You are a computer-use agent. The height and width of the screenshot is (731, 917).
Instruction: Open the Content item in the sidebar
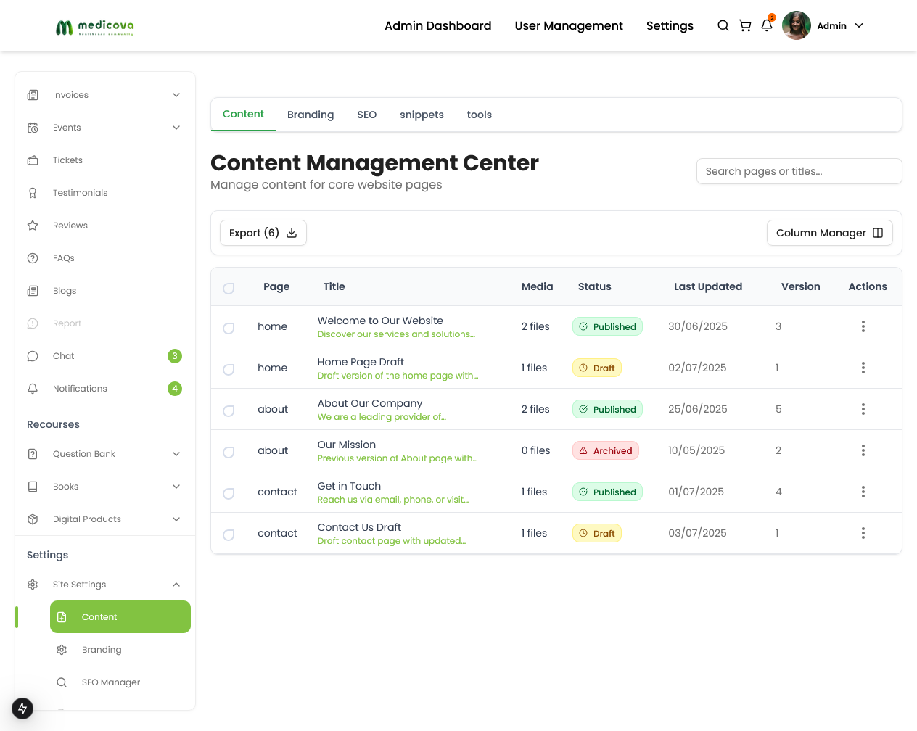(x=120, y=617)
